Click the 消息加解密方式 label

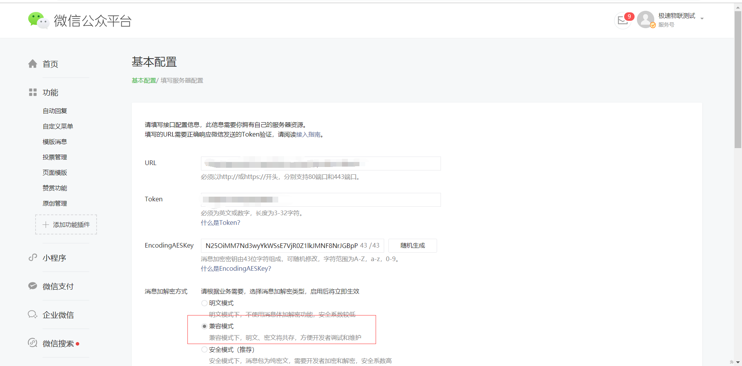pos(166,292)
